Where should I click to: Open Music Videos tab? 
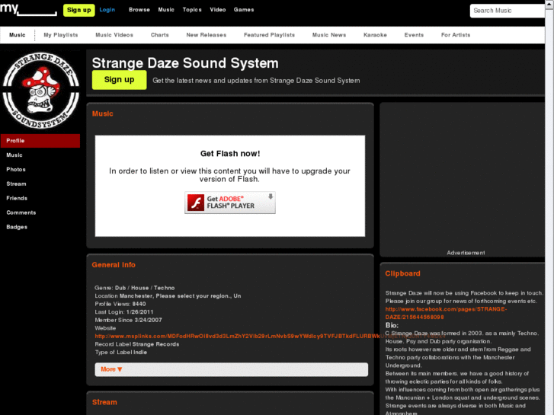click(114, 35)
